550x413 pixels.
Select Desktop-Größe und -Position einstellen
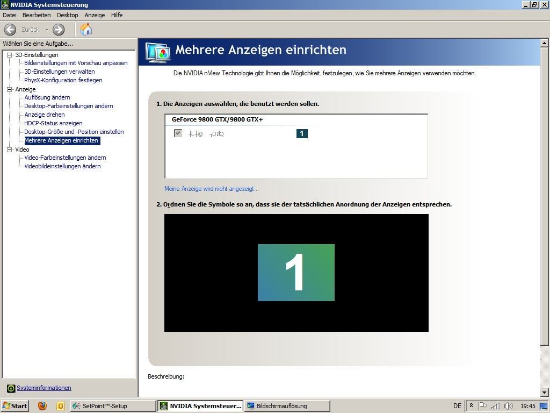[x=74, y=132]
